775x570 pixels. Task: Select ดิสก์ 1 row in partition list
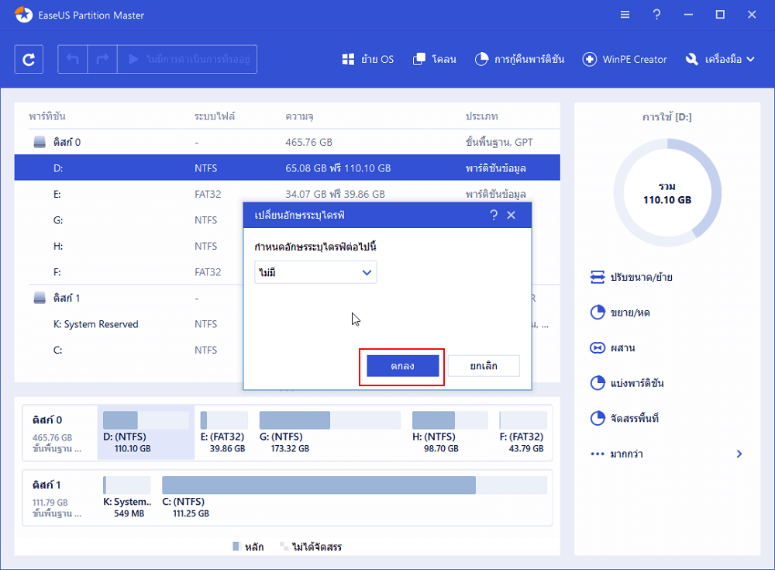tap(129, 298)
